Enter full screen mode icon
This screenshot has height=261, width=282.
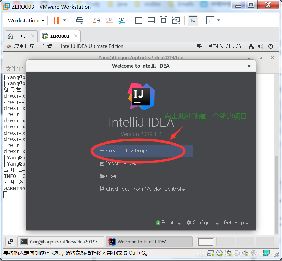point(163,20)
